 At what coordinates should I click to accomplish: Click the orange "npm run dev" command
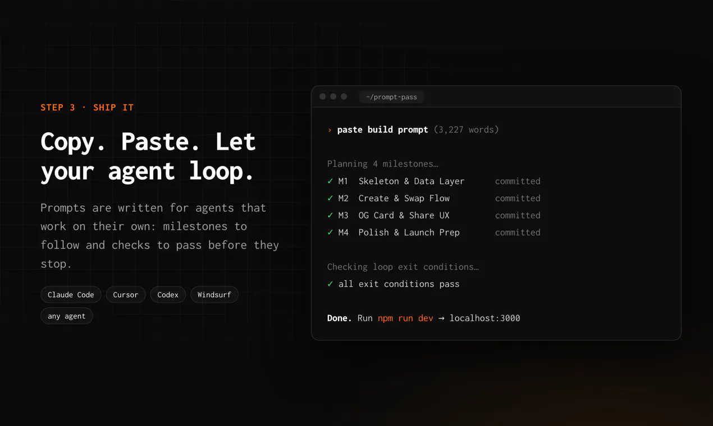[405, 318]
